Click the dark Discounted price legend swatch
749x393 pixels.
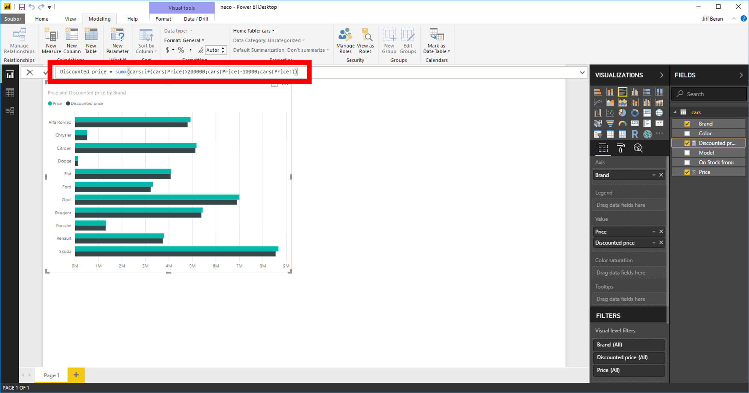point(68,104)
